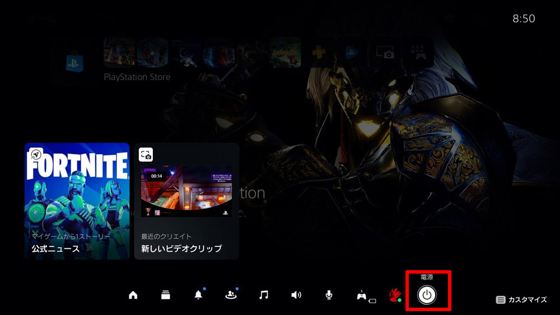Open Notifications bell icon

click(198, 295)
